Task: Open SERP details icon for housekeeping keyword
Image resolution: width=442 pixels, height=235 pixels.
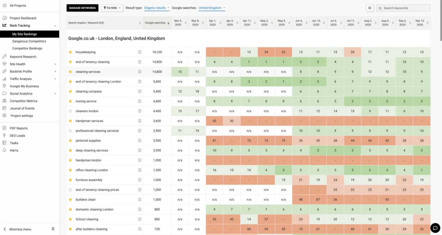Action: point(140,52)
